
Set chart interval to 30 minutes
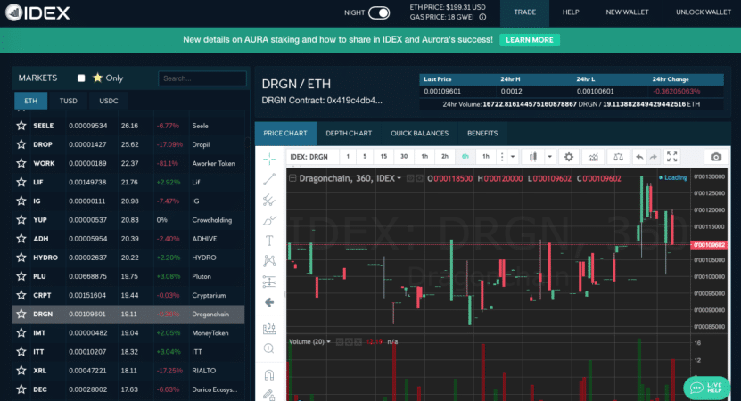pyautogui.click(x=404, y=156)
